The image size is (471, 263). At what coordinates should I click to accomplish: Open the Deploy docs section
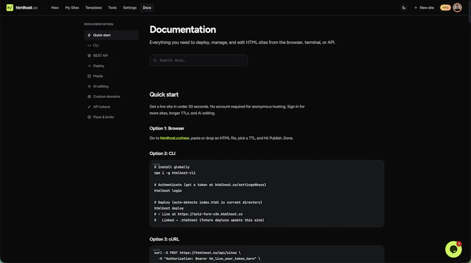pyautogui.click(x=111, y=66)
